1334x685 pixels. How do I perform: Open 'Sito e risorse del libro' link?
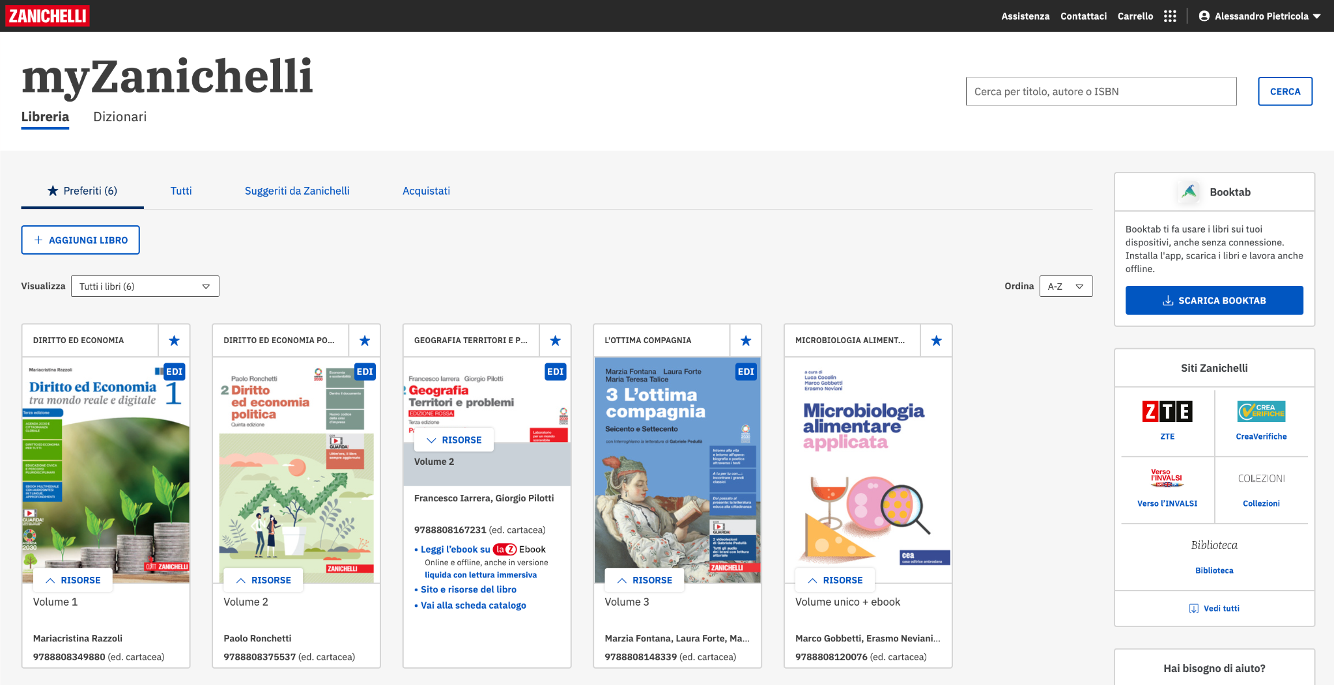pos(468,589)
